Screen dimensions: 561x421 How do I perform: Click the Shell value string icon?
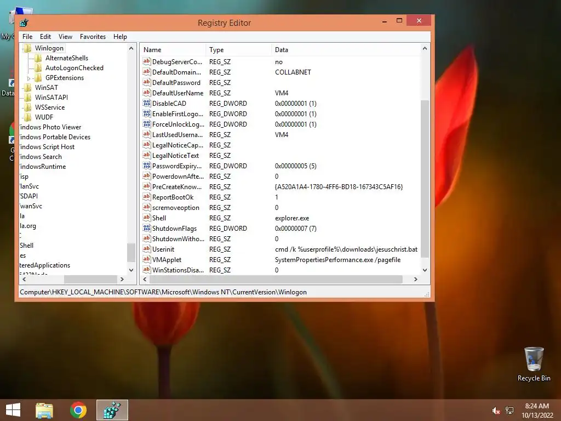tap(147, 217)
